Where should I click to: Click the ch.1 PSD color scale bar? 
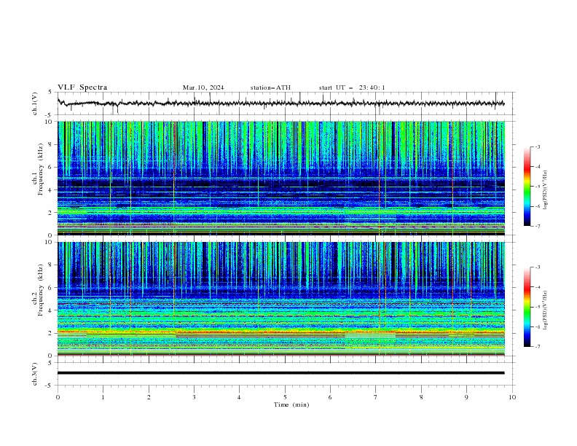527,187
